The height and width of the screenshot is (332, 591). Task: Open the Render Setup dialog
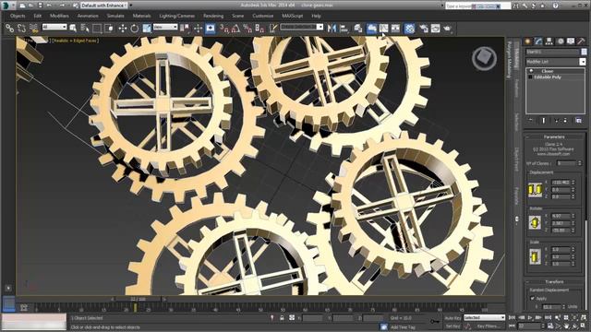tap(424, 29)
